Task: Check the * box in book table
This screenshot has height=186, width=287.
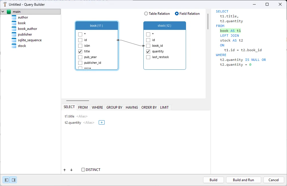Action: click(x=80, y=34)
